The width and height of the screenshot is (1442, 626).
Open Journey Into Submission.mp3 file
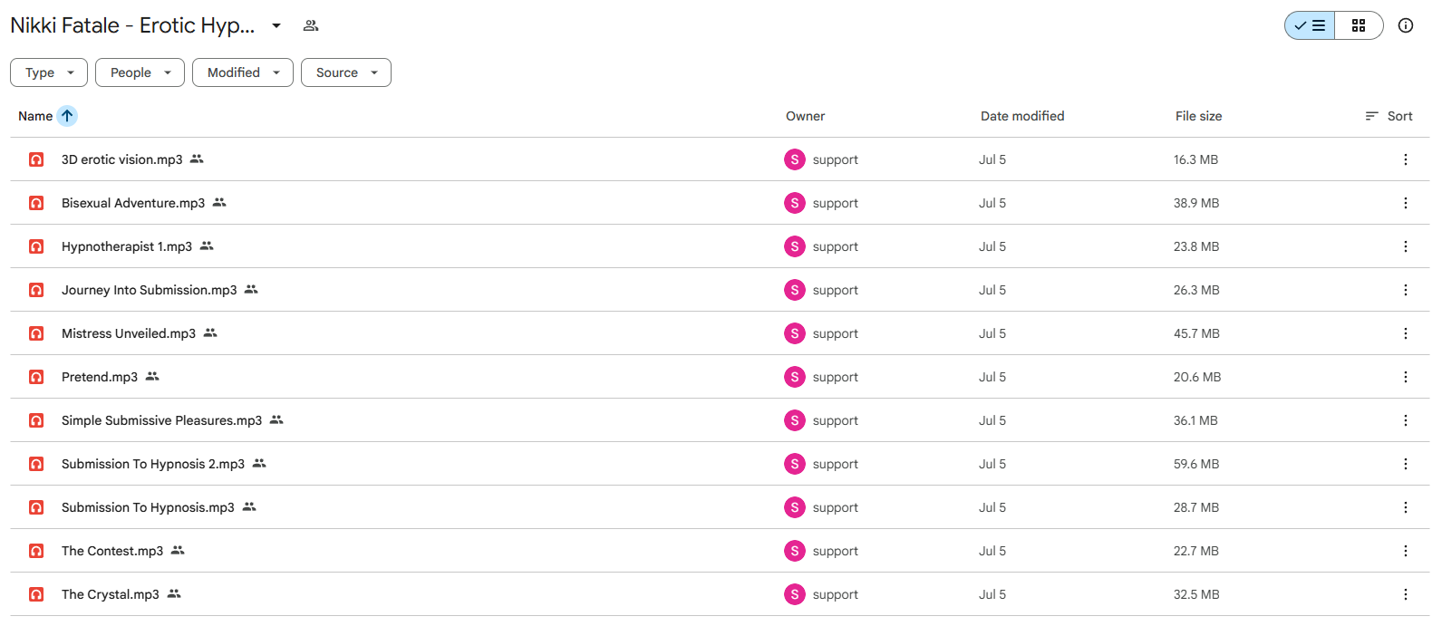149,290
